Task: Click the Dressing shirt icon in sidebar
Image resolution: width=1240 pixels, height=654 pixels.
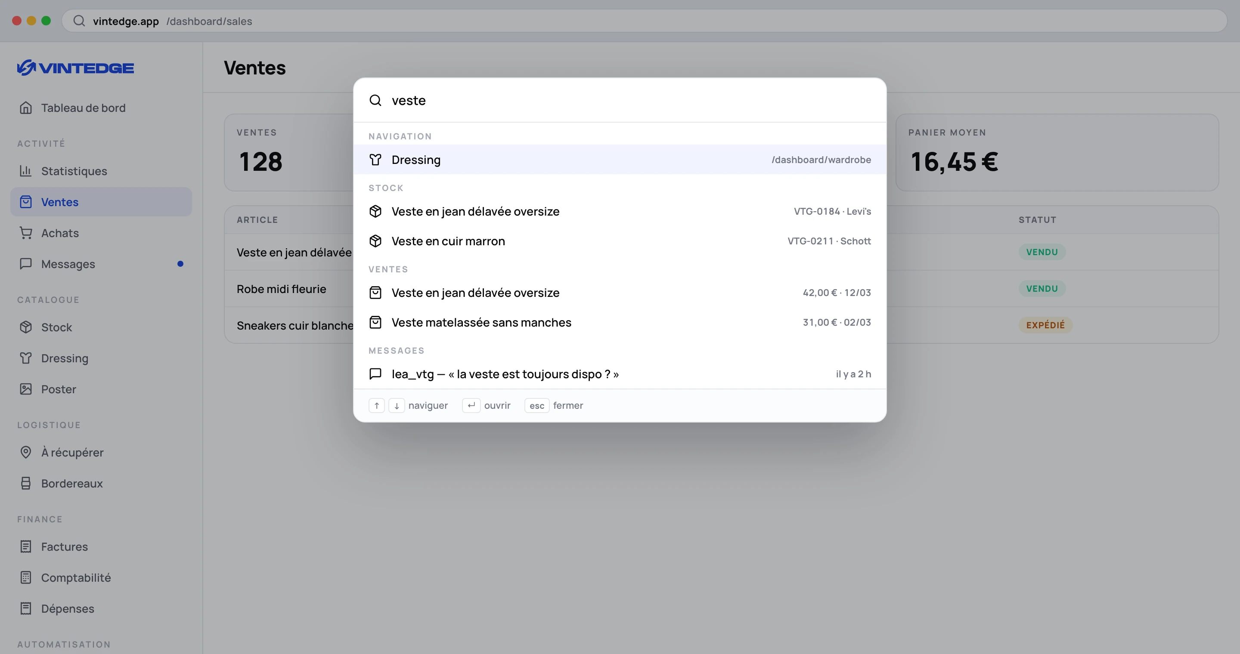Action: coord(26,358)
